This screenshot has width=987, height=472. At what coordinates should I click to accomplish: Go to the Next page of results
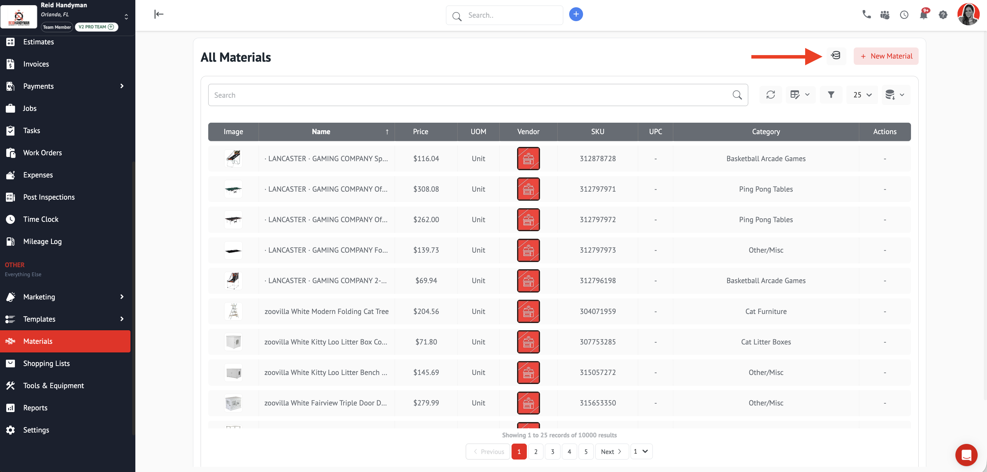[611, 451]
